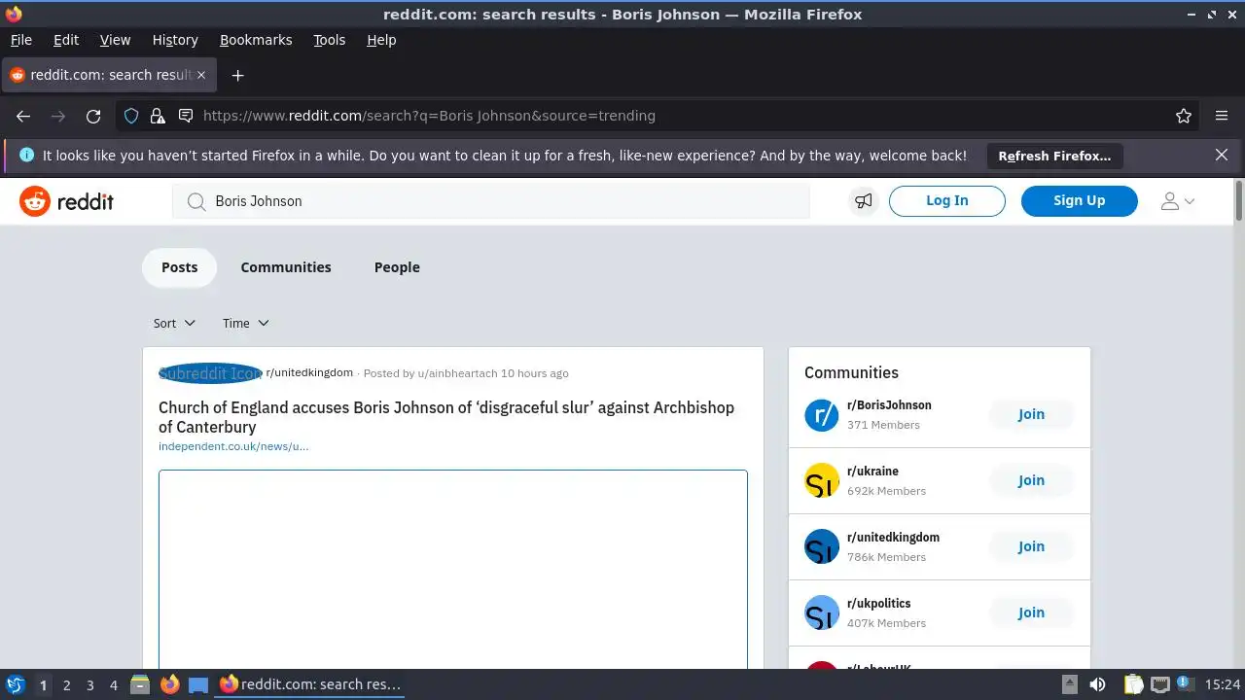Click the Sign Up button
Image resolution: width=1245 pixels, height=700 pixels.
[x=1080, y=201]
